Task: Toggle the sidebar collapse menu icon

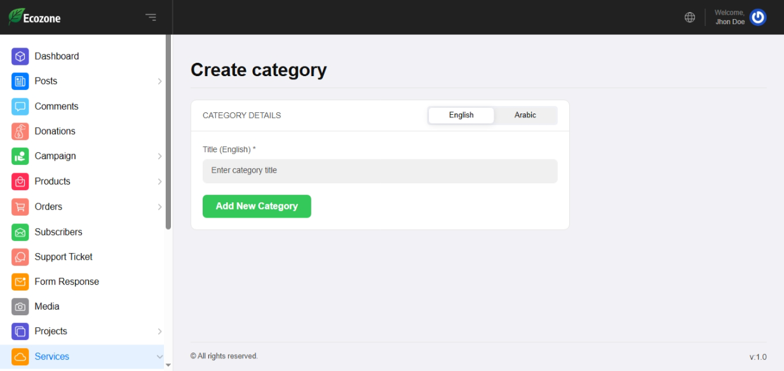Action: pos(151,17)
